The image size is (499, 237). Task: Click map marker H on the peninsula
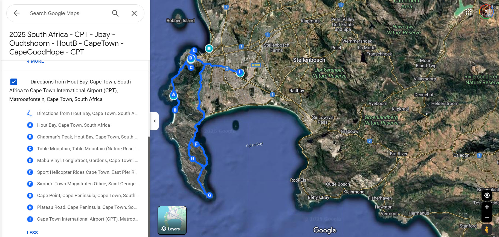tap(193, 159)
